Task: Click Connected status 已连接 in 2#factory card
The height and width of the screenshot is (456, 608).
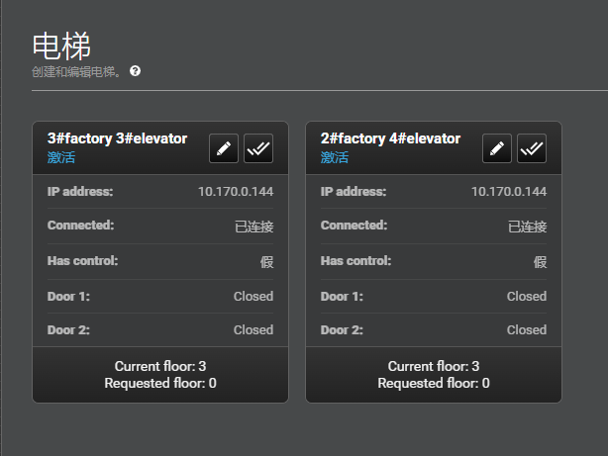Action: click(528, 227)
